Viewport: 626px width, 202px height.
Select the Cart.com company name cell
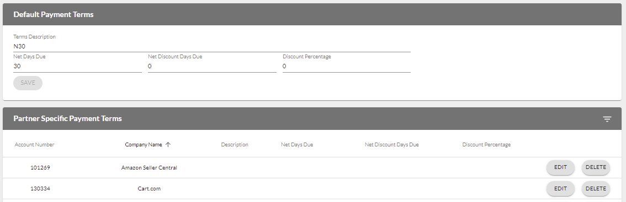point(149,188)
